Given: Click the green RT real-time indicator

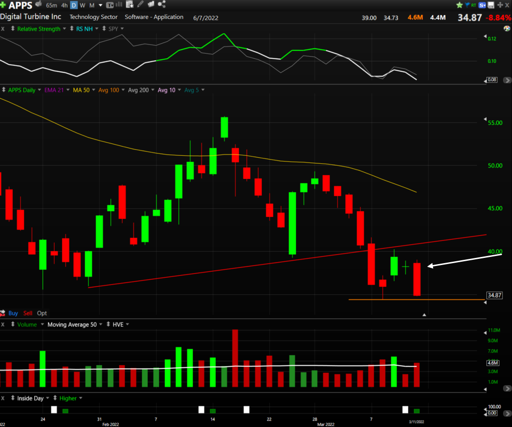Looking at the screenshot, I should tap(473, 5).
